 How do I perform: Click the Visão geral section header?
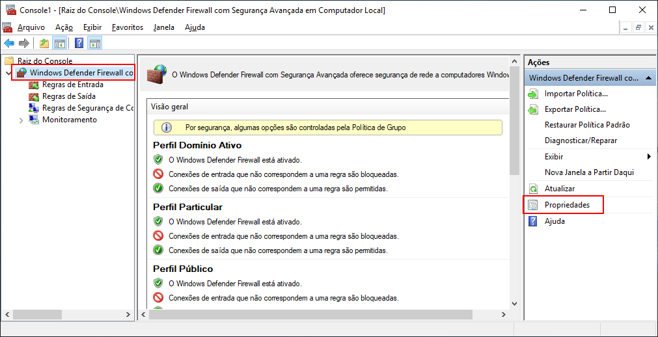click(x=169, y=107)
